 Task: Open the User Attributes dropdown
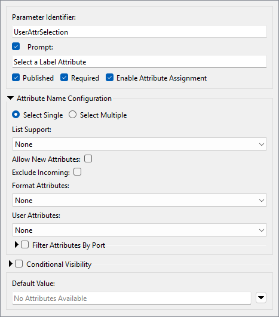coord(139,230)
